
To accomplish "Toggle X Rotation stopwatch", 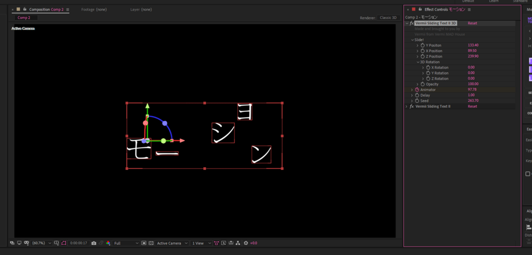I will pos(428,68).
